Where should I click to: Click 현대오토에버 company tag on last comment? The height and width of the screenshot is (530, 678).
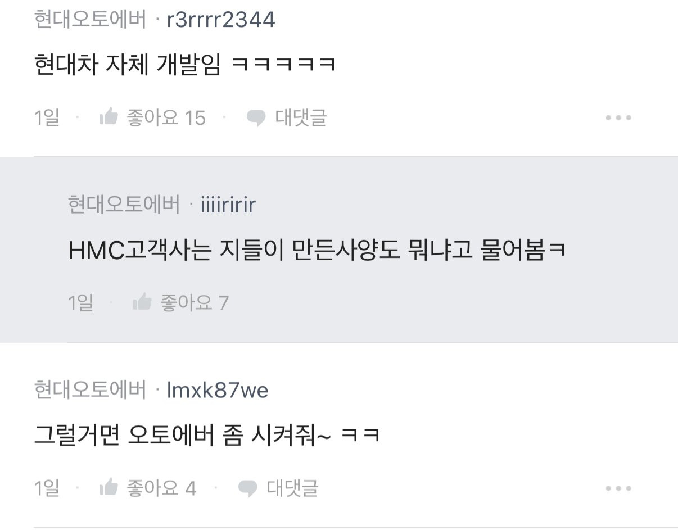pyautogui.click(x=90, y=389)
